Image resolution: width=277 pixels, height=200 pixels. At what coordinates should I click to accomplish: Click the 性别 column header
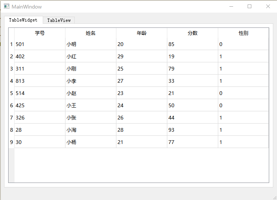point(243,33)
